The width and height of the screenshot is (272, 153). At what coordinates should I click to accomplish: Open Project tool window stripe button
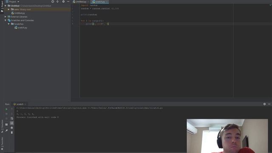pyautogui.click(x=2, y=6)
